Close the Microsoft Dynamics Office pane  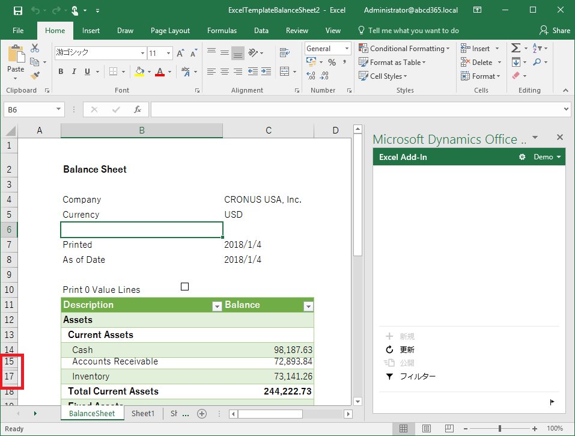pos(559,137)
